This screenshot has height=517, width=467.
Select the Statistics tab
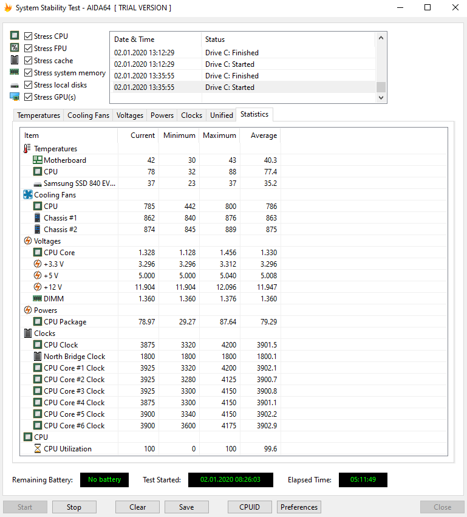(254, 114)
